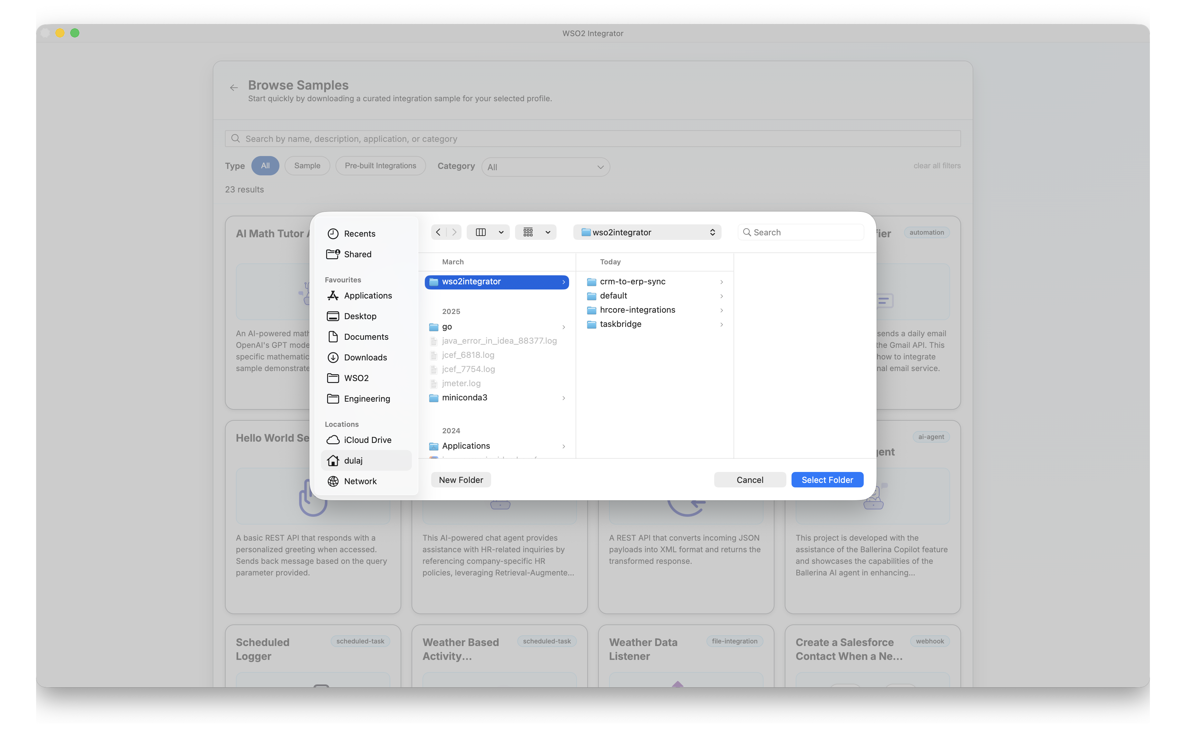This screenshot has height=735, width=1186.
Task: Open the Engineering favourite folder
Action: 366,399
